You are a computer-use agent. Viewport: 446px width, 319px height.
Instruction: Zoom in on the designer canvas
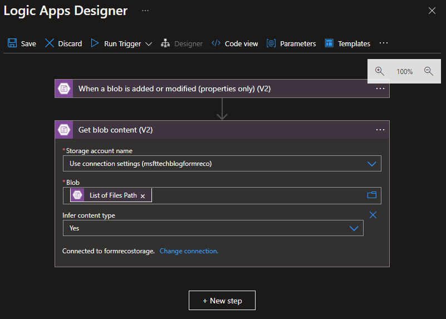380,71
